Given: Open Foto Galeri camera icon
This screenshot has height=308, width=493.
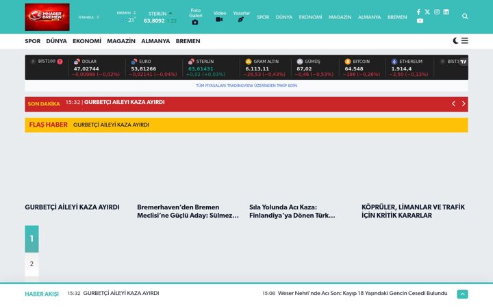Looking at the screenshot, I should (x=195, y=23).
